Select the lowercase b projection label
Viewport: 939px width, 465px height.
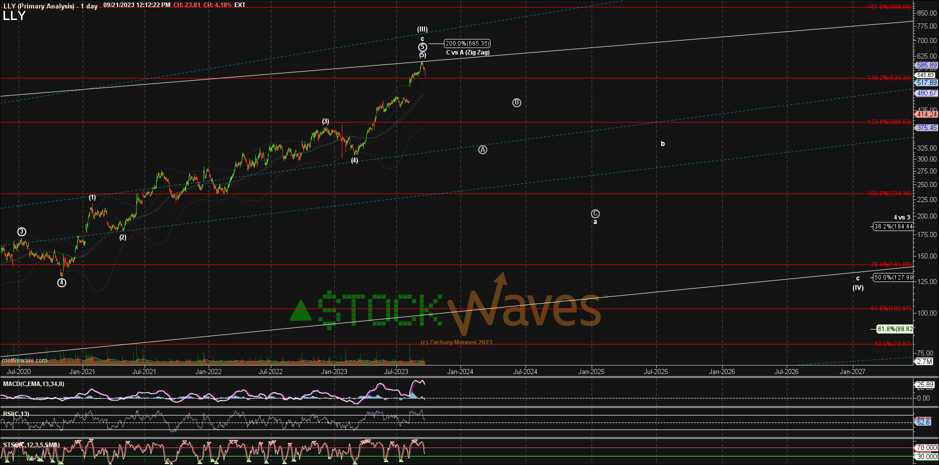click(x=663, y=144)
